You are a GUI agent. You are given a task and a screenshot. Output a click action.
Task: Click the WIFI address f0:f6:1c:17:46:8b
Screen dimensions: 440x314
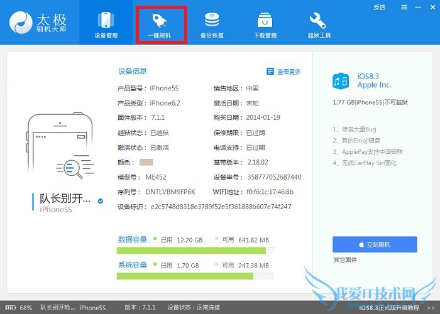coord(270,192)
